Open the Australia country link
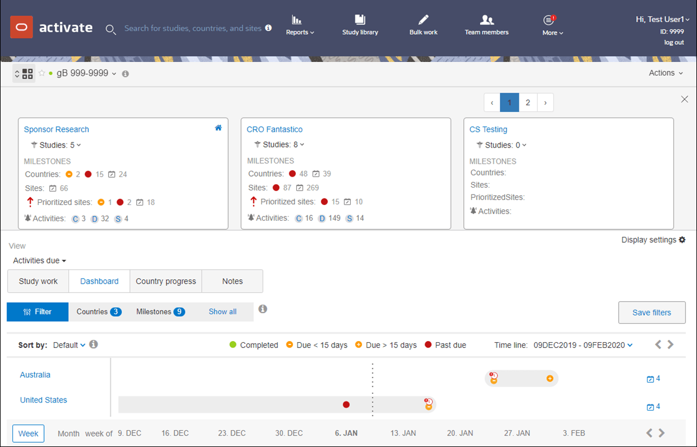The width and height of the screenshot is (697, 447). point(35,375)
